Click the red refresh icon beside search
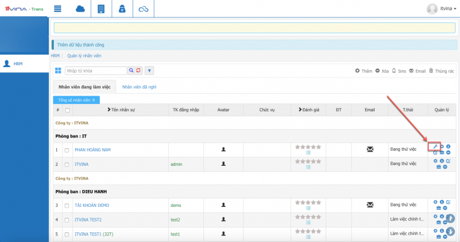Viewport: 460px width, 242px height. pos(139,71)
